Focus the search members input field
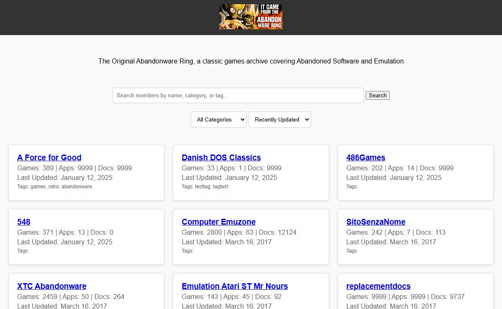 [x=238, y=95]
